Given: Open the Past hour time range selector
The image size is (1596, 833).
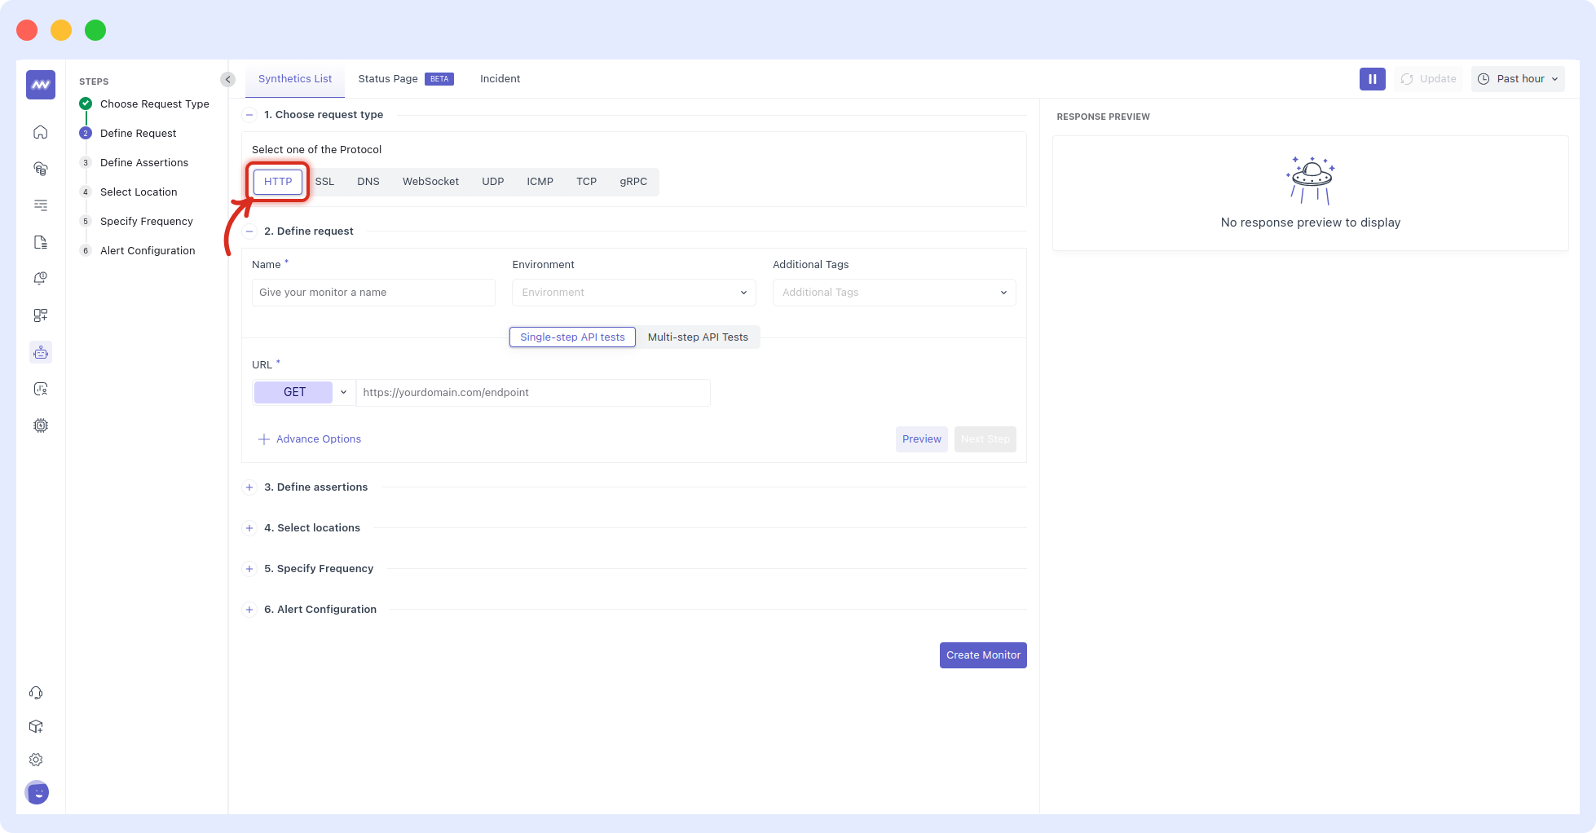Looking at the screenshot, I should pos(1517,78).
